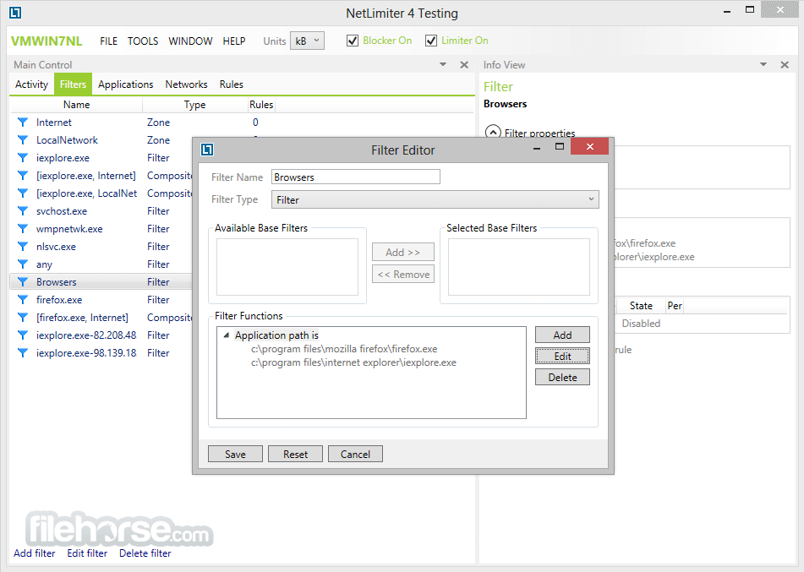Collapse the Application path is tree node
The height and width of the screenshot is (572, 804).
[x=226, y=335]
